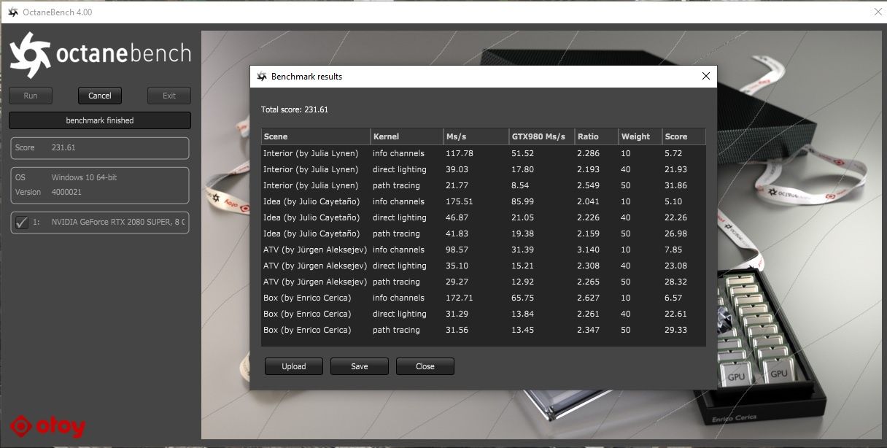Click the Ratio column header

597,136
